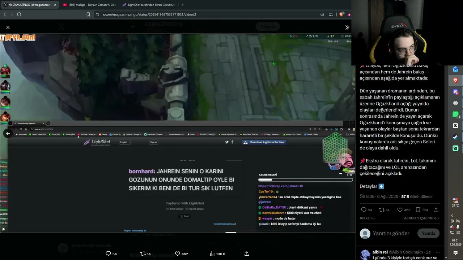
Task: Show hidden system tray icons
Action: tap(452, 215)
